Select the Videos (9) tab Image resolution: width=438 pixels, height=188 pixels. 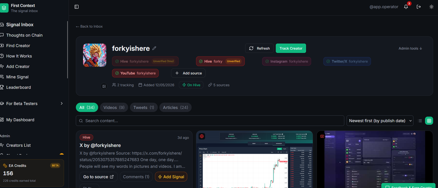[114, 107]
